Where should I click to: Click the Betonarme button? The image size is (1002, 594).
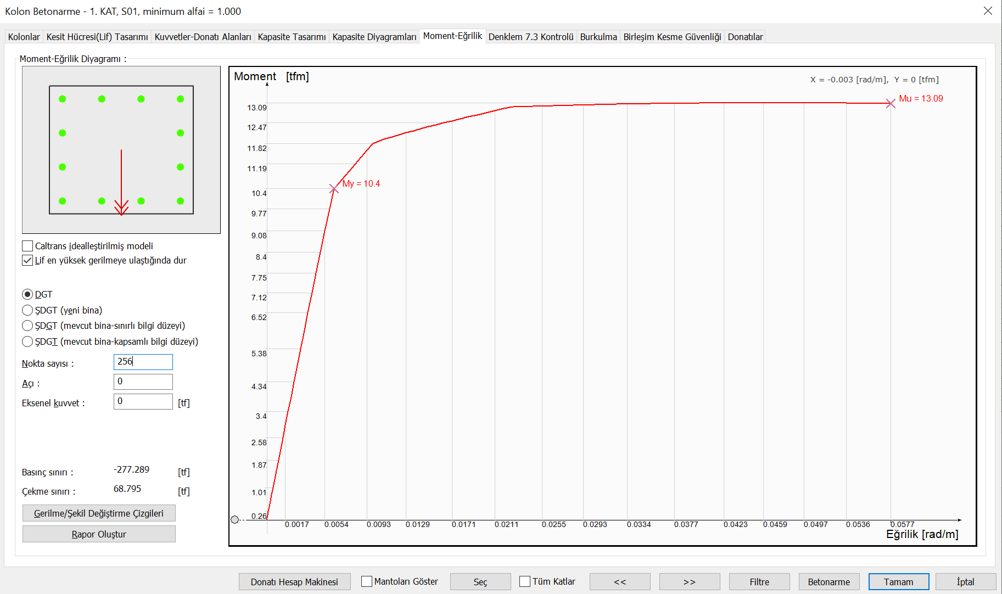click(x=829, y=582)
